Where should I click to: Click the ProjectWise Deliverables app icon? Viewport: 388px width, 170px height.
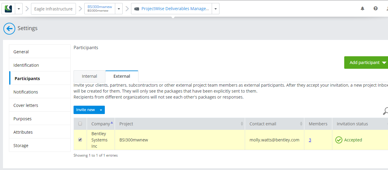click(137, 9)
